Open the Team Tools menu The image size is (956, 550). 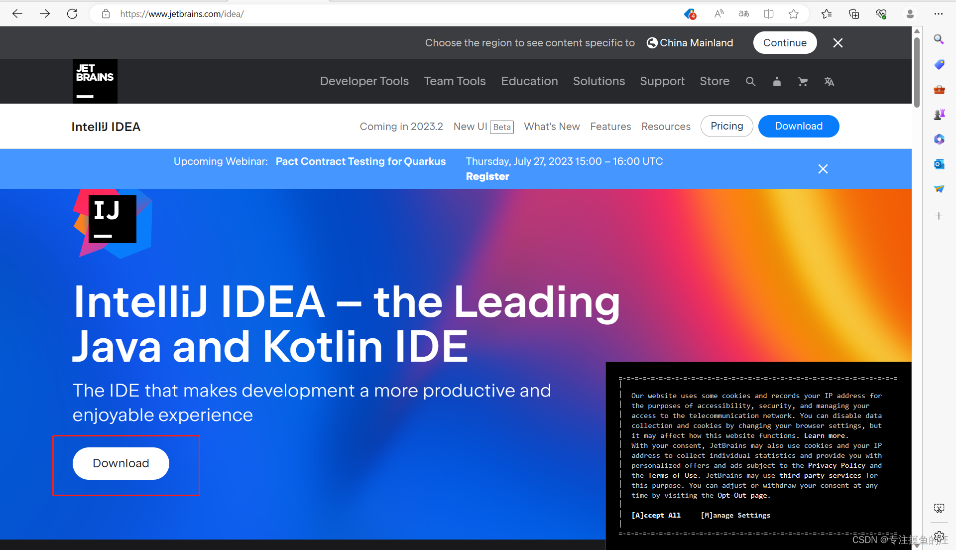click(x=455, y=81)
